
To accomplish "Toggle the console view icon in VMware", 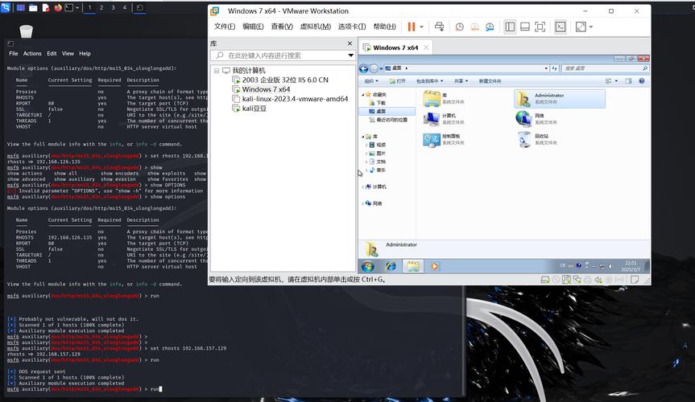I will pyautogui.click(x=561, y=27).
